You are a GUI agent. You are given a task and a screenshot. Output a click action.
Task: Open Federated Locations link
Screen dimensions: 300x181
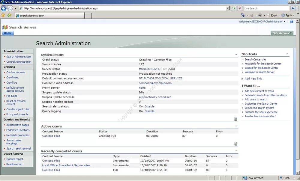point(18,130)
